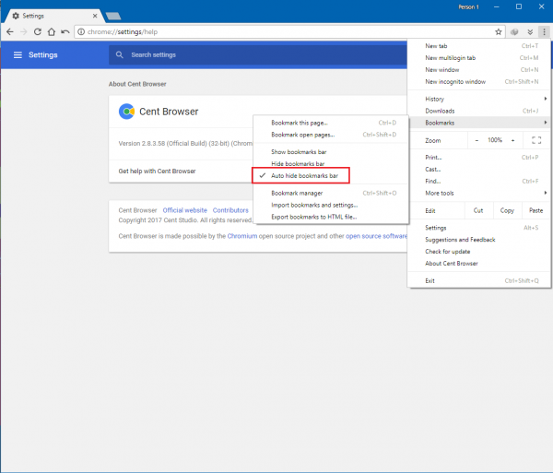
Task: Click the Person 1 profile button
Action: (x=468, y=7)
